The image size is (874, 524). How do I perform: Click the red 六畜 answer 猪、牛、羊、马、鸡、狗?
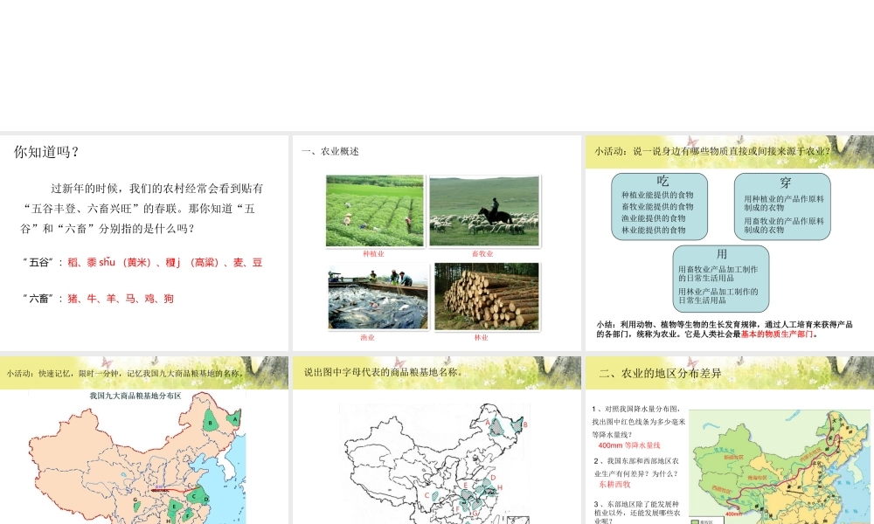(x=121, y=299)
